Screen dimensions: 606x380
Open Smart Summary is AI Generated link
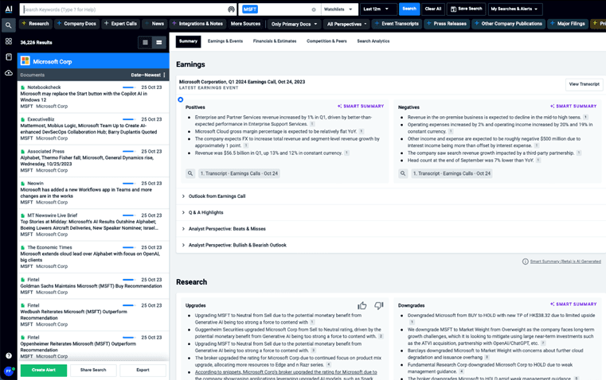click(565, 262)
